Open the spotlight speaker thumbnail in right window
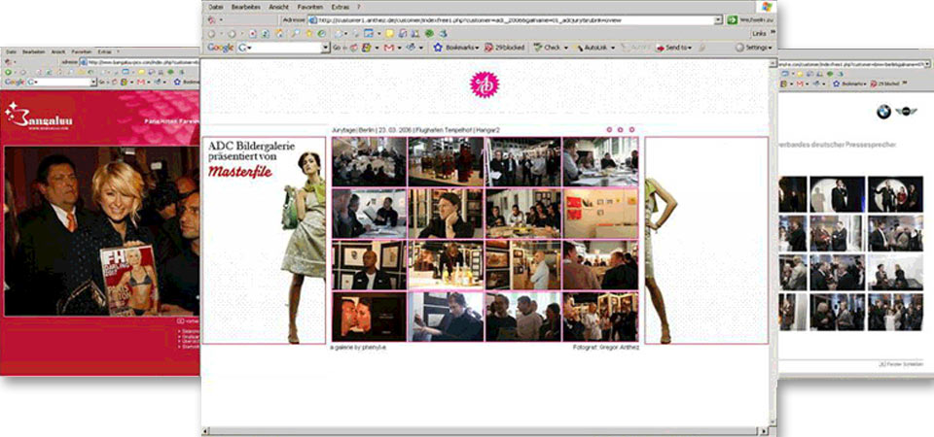The height and width of the screenshot is (437, 934). tap(838, 194)
